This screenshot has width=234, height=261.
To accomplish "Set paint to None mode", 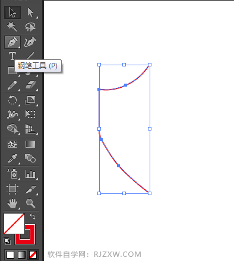I will coord(33,254).
